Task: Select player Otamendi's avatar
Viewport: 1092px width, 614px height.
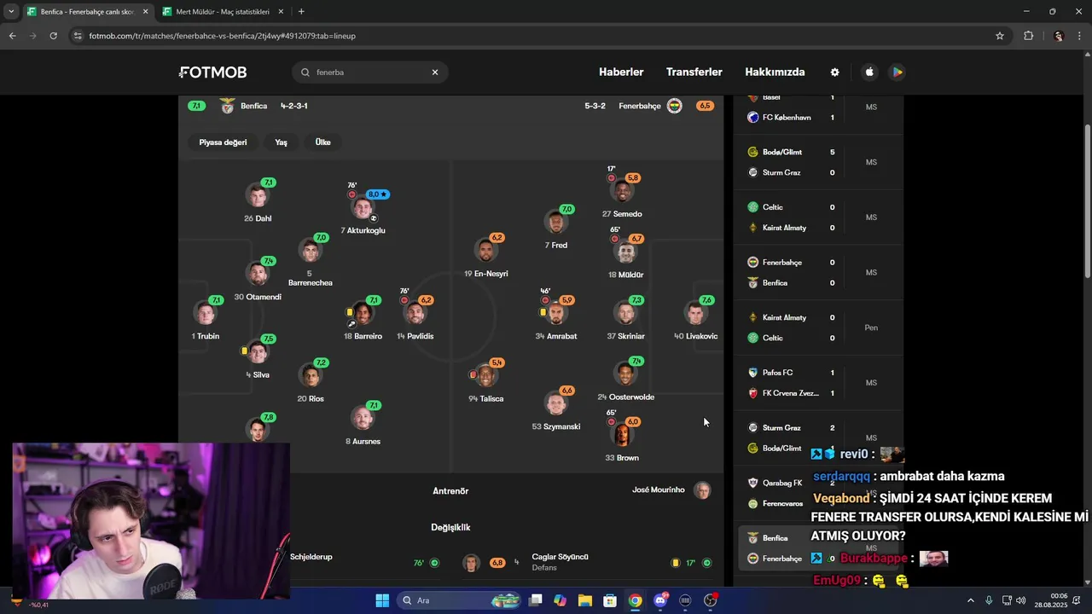Action: pyautogui.click(x=257, y=274)
